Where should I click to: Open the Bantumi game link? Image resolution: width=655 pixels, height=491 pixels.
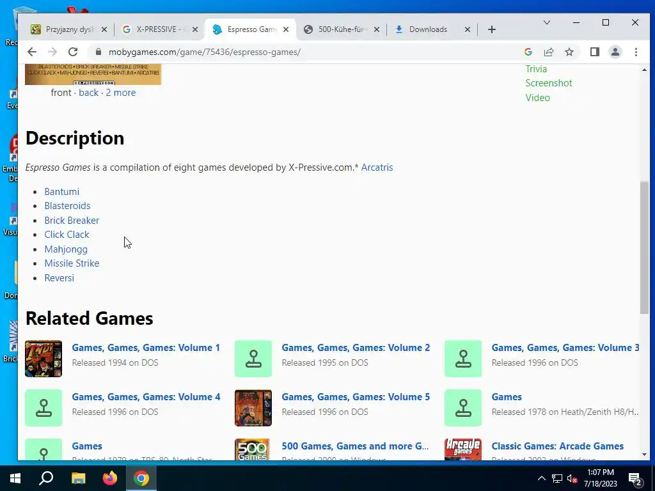pyautogui.click(x=62, y=192)
